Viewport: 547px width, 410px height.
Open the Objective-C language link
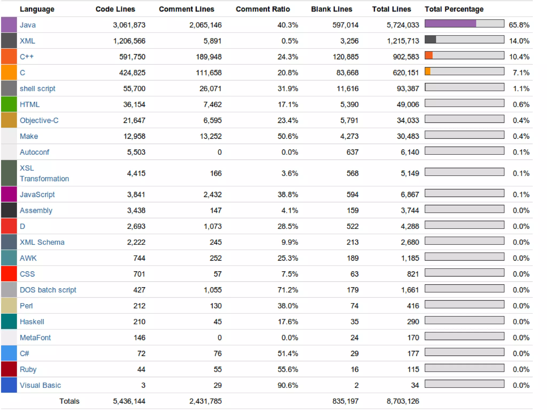[39, 120]
